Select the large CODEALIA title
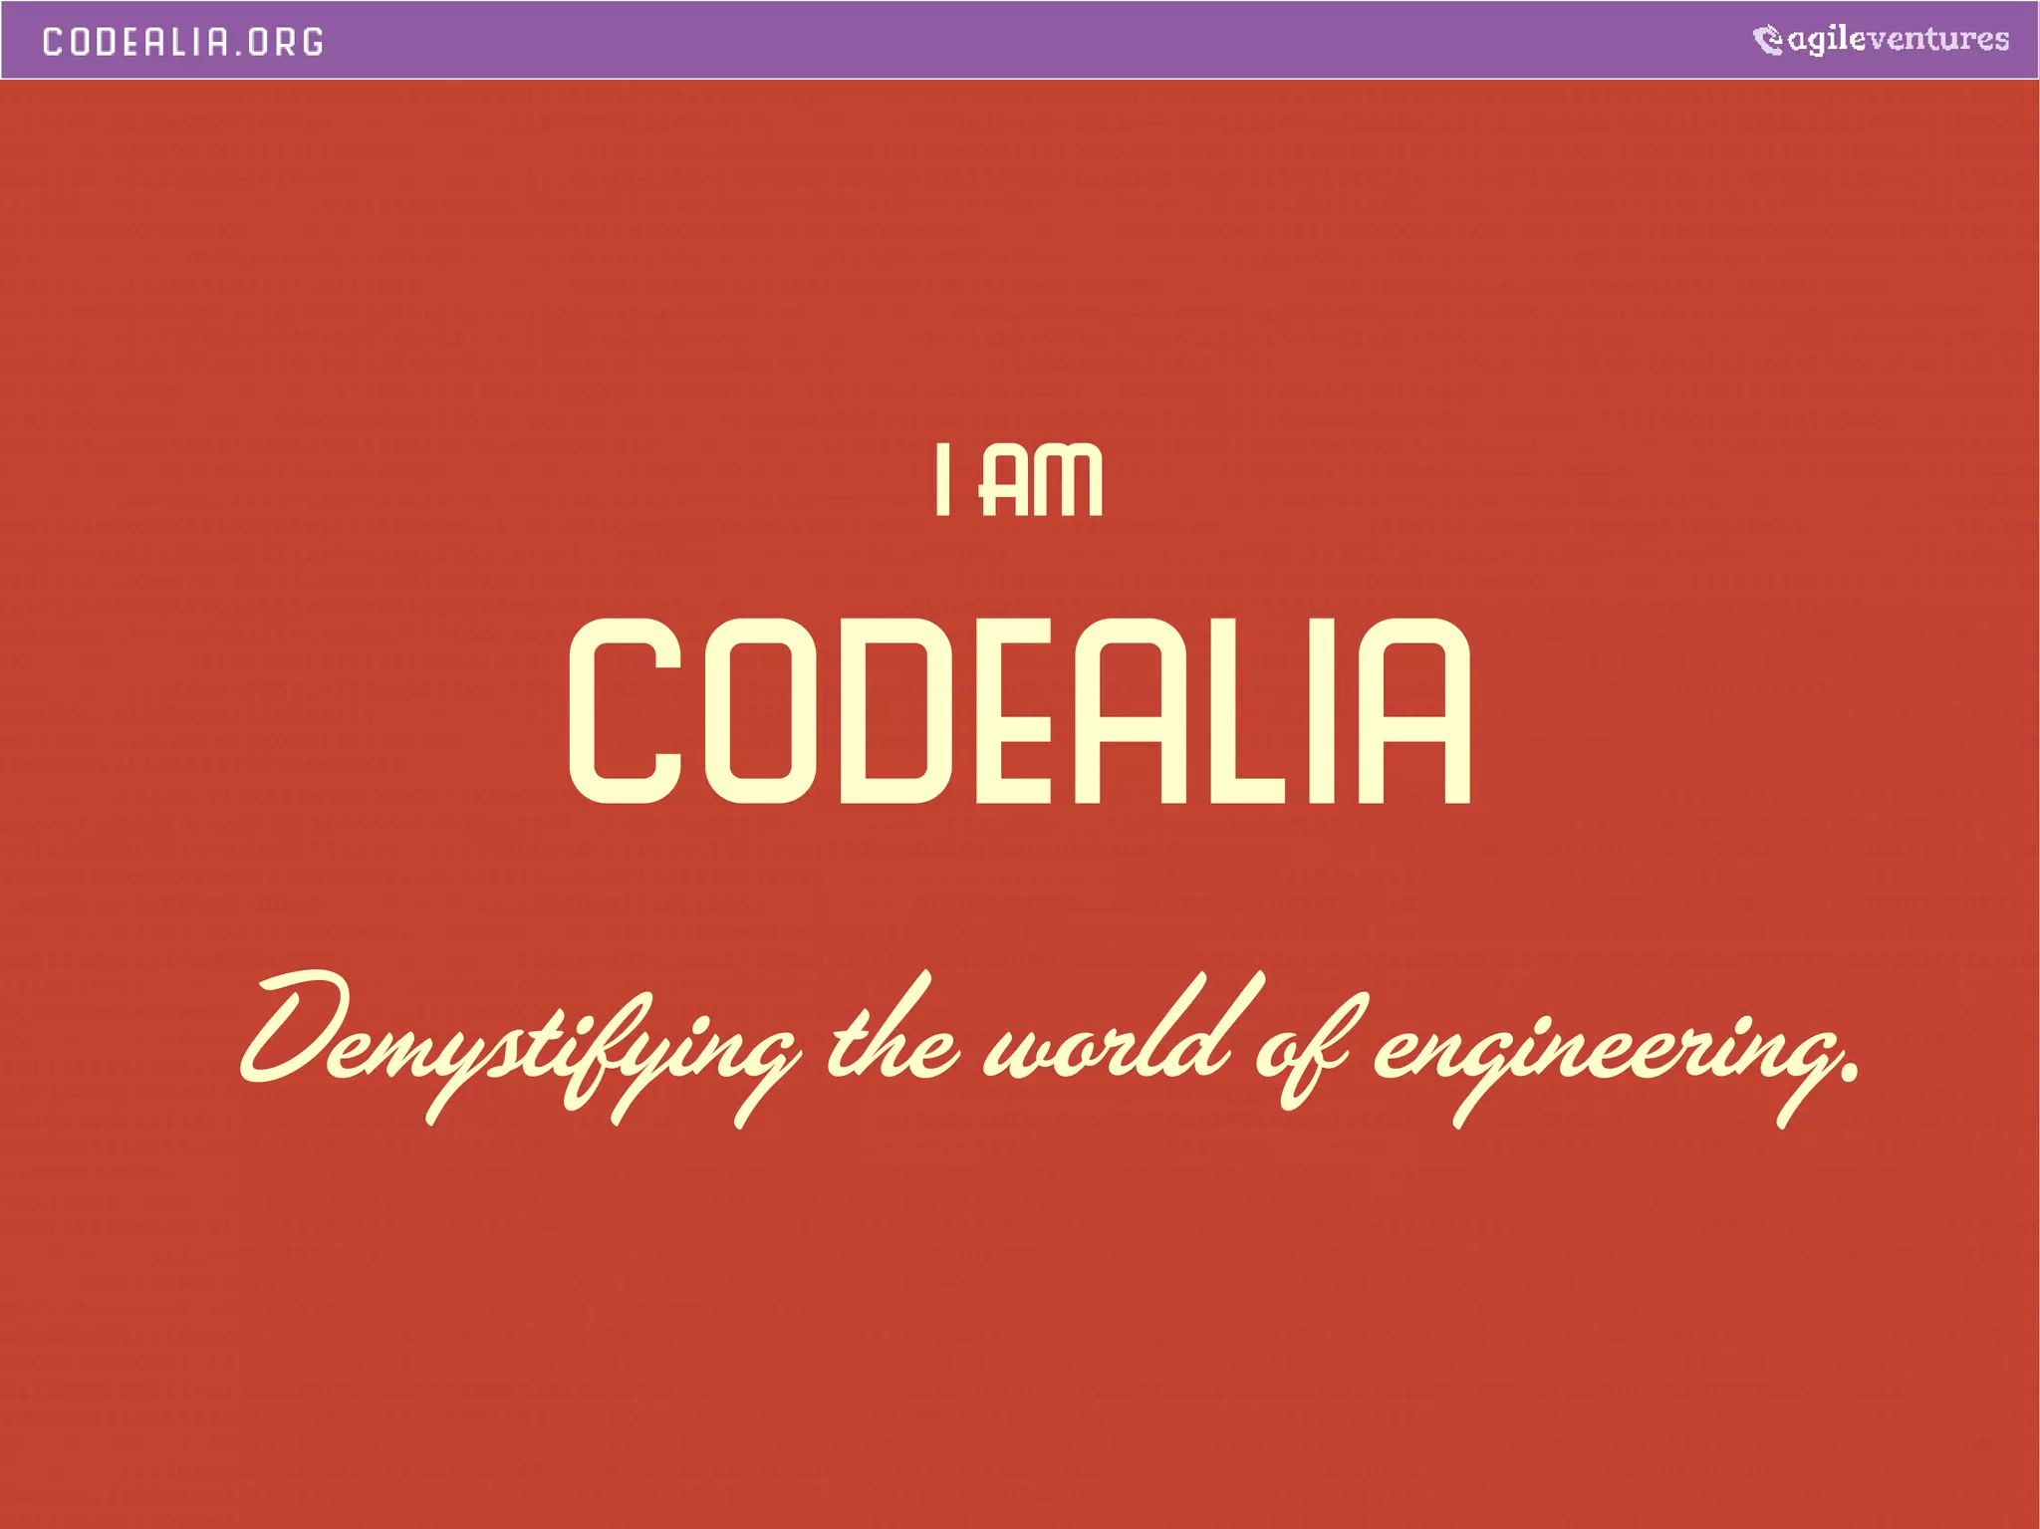The width and height of the screenshot is (2040, 1529). point(1019,710)
